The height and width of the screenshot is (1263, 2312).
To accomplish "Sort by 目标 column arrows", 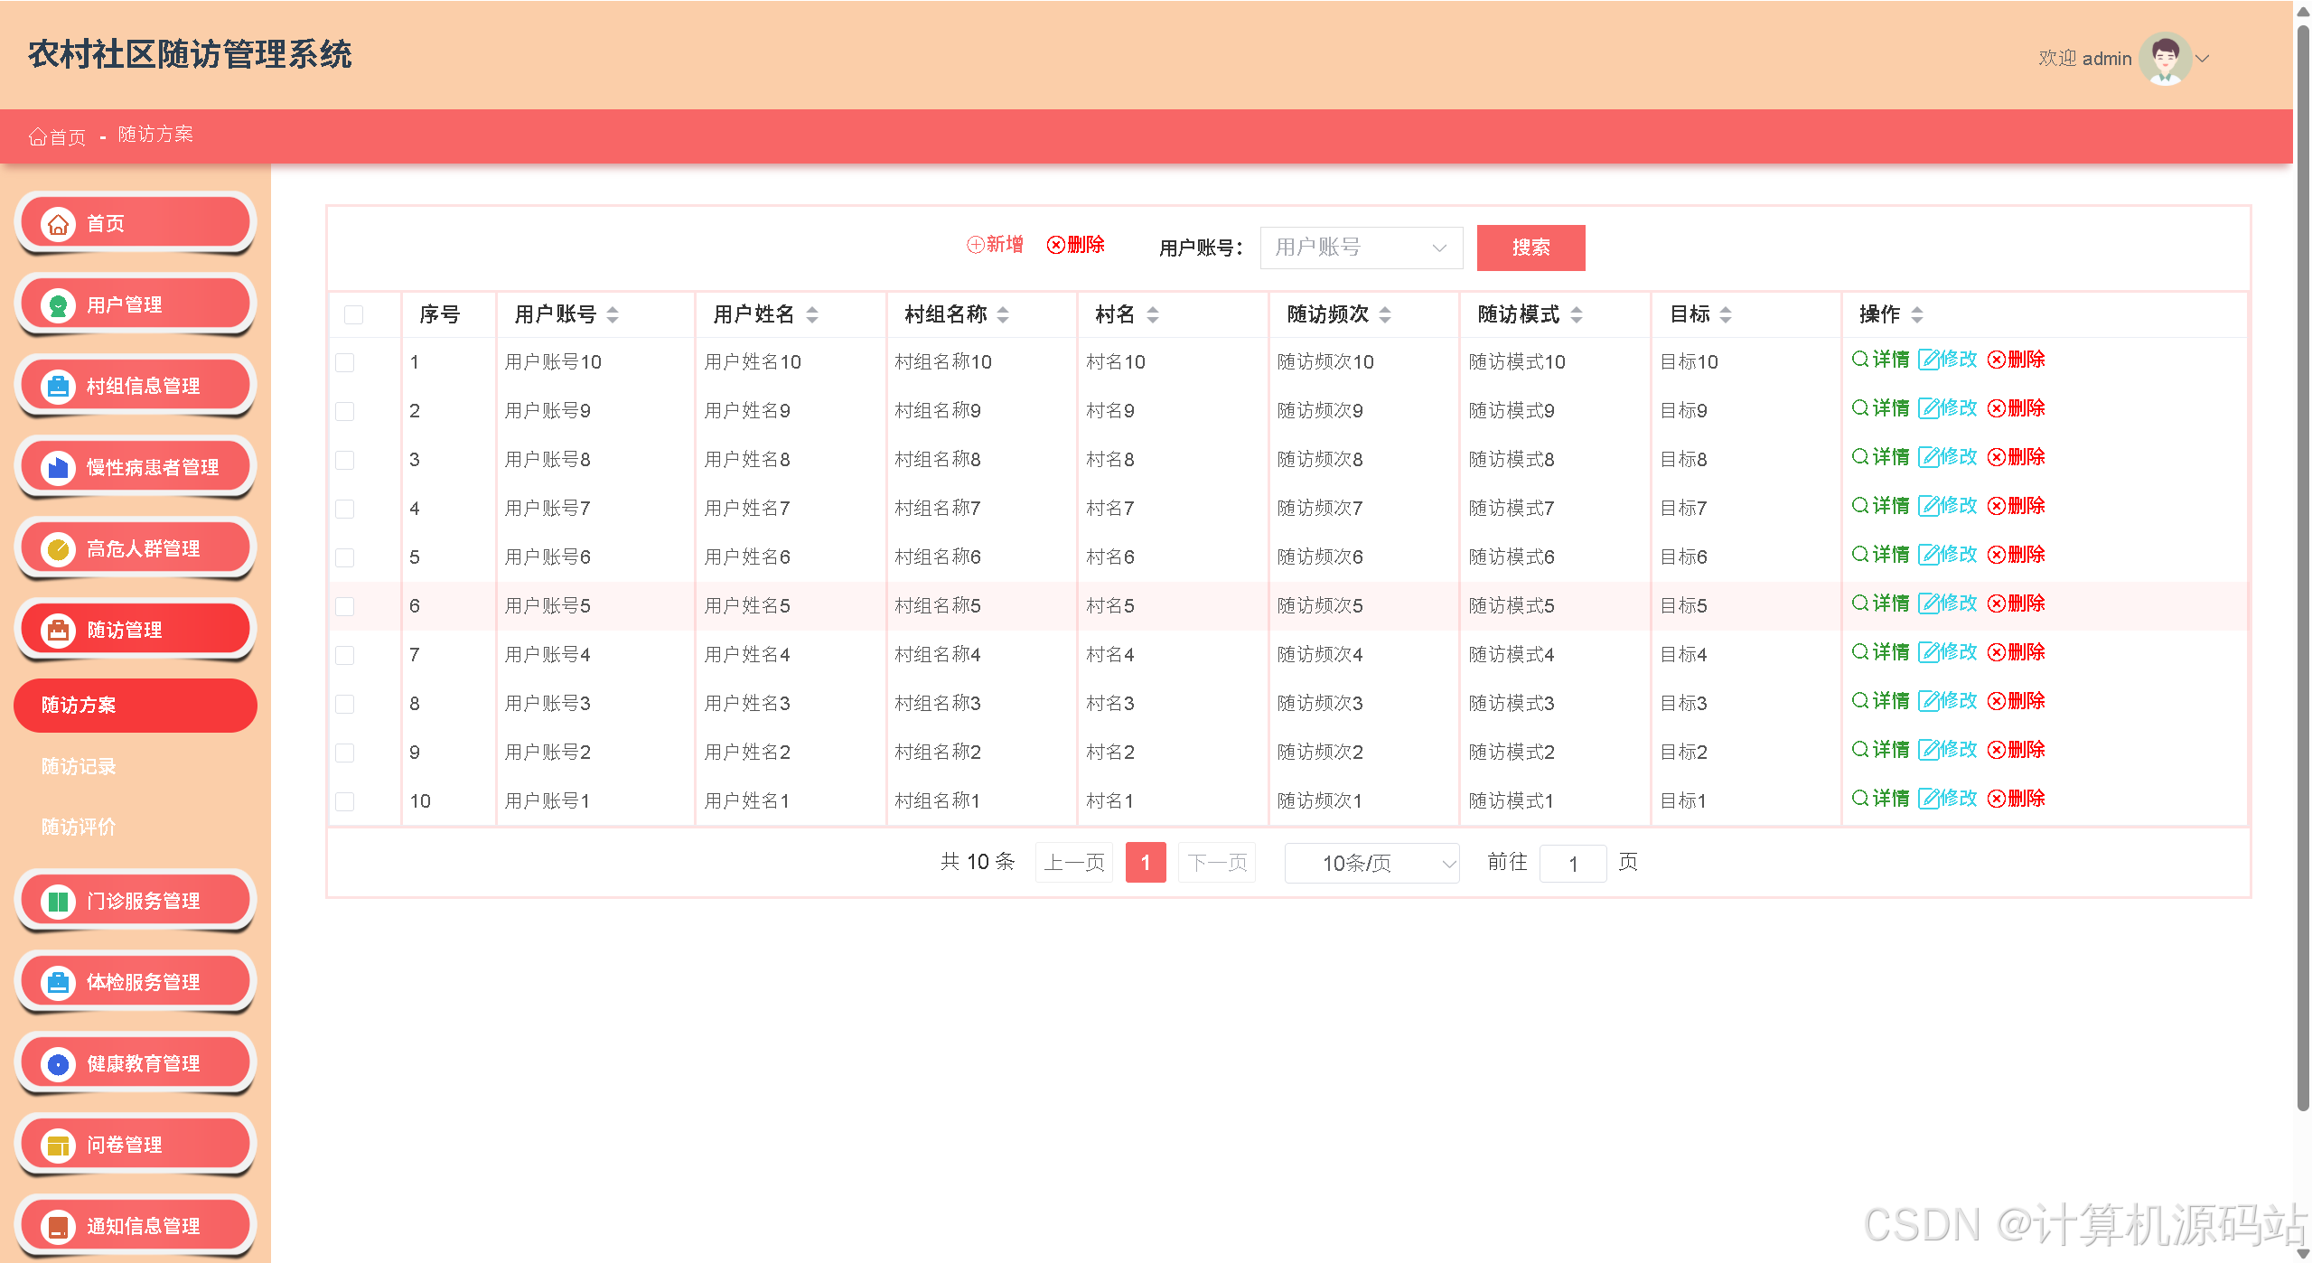I will (1726, 314).
